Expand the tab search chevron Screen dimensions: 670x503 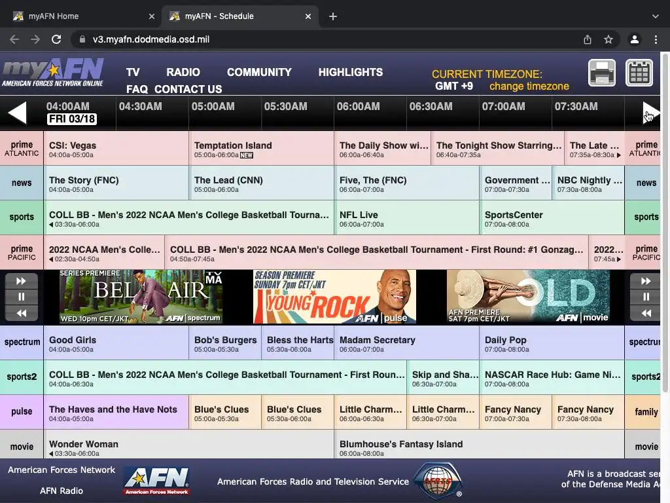pos(656,16)
